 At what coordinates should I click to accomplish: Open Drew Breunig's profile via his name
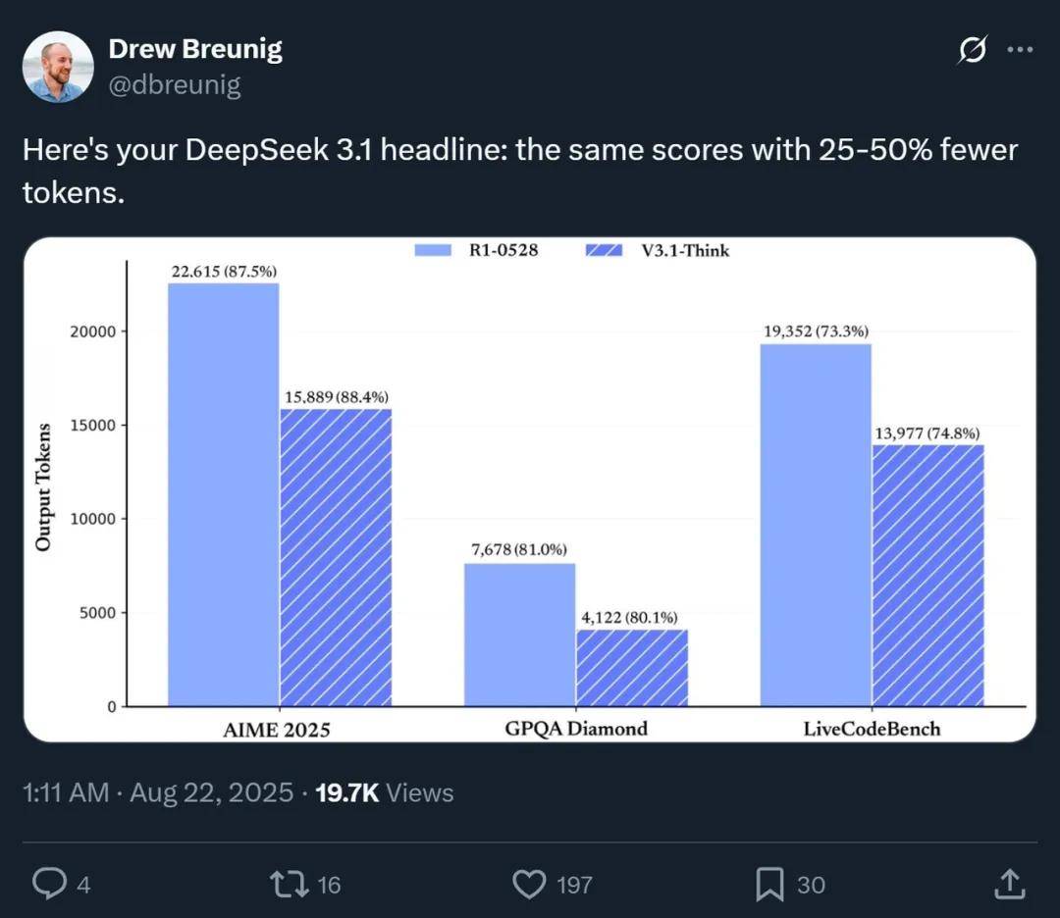pyautogui.click(x=196, y=47)
